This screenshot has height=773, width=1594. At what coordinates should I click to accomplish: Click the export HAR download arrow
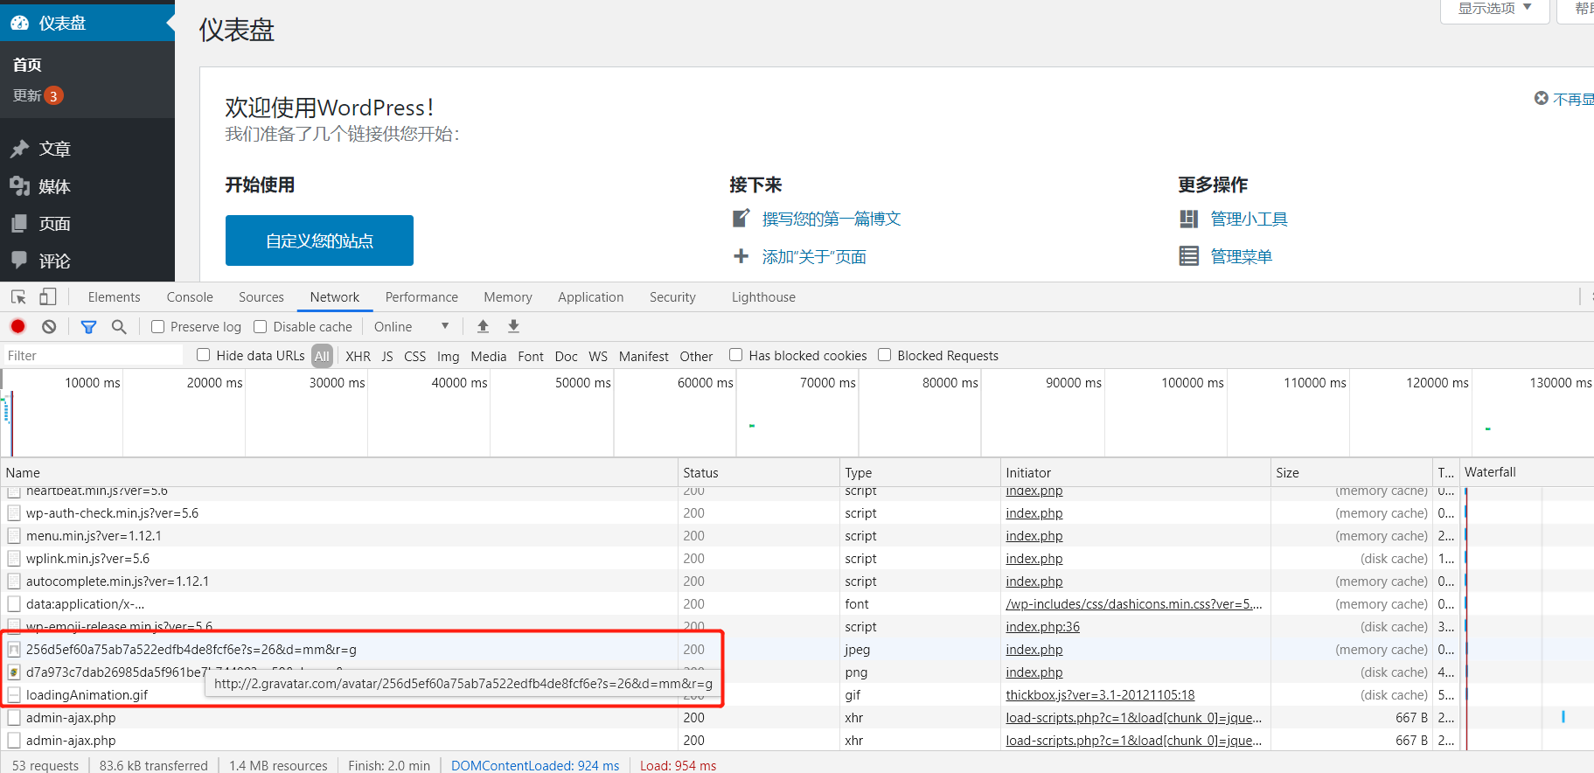(x=513, y=326)
